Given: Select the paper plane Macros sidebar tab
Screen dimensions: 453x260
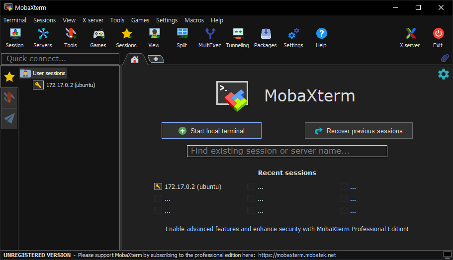Looking at the screenshot, I should click(9, 118).
